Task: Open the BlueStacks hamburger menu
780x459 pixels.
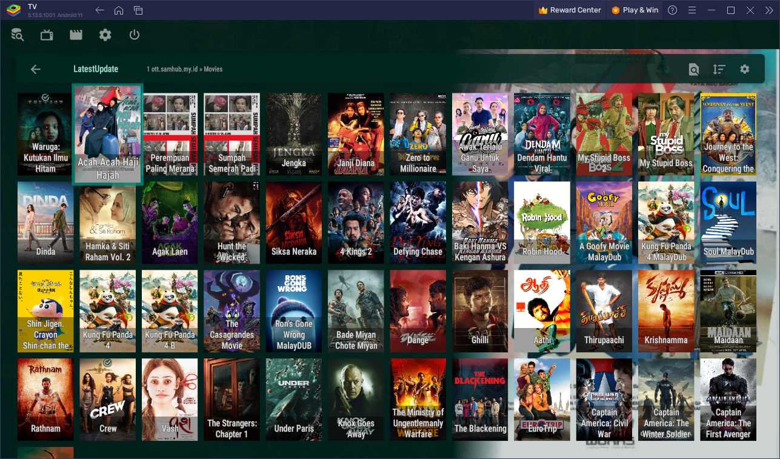Action: click(692, 10)
